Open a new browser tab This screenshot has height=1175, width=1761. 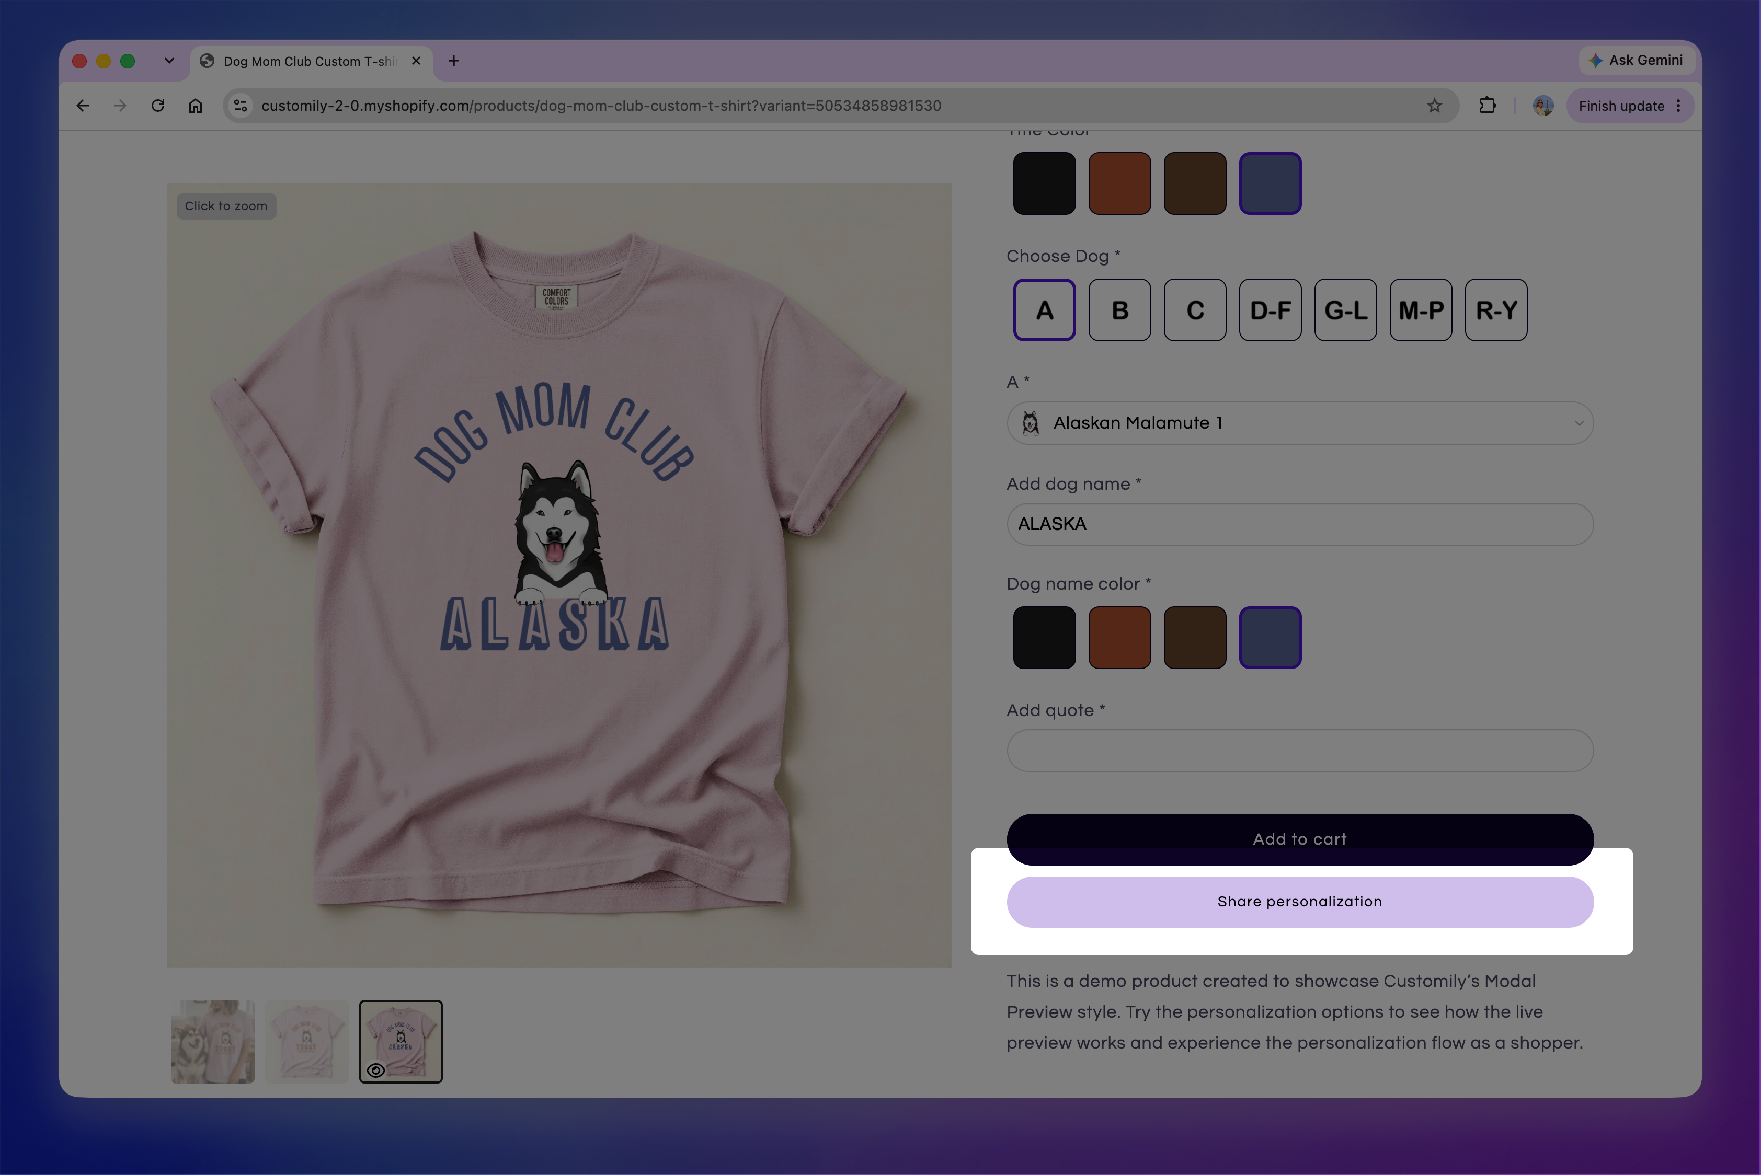pos(453,61)
